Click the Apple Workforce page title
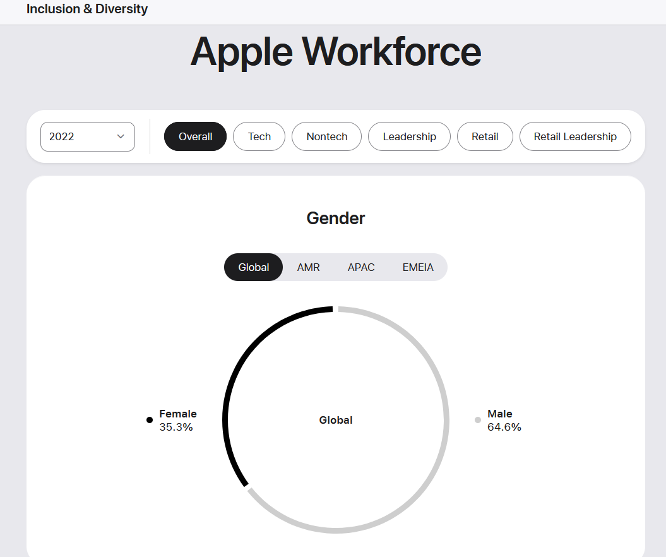This screenshot has width=666, height=557. (x=336, y=52)
